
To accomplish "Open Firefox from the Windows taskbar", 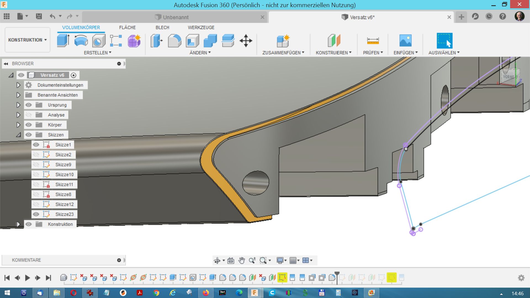I will (206, 293).
